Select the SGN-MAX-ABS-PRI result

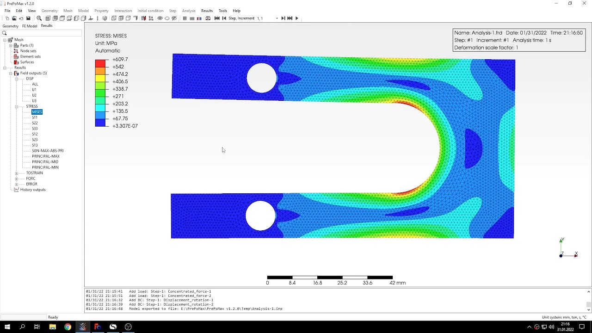[48, 151]
